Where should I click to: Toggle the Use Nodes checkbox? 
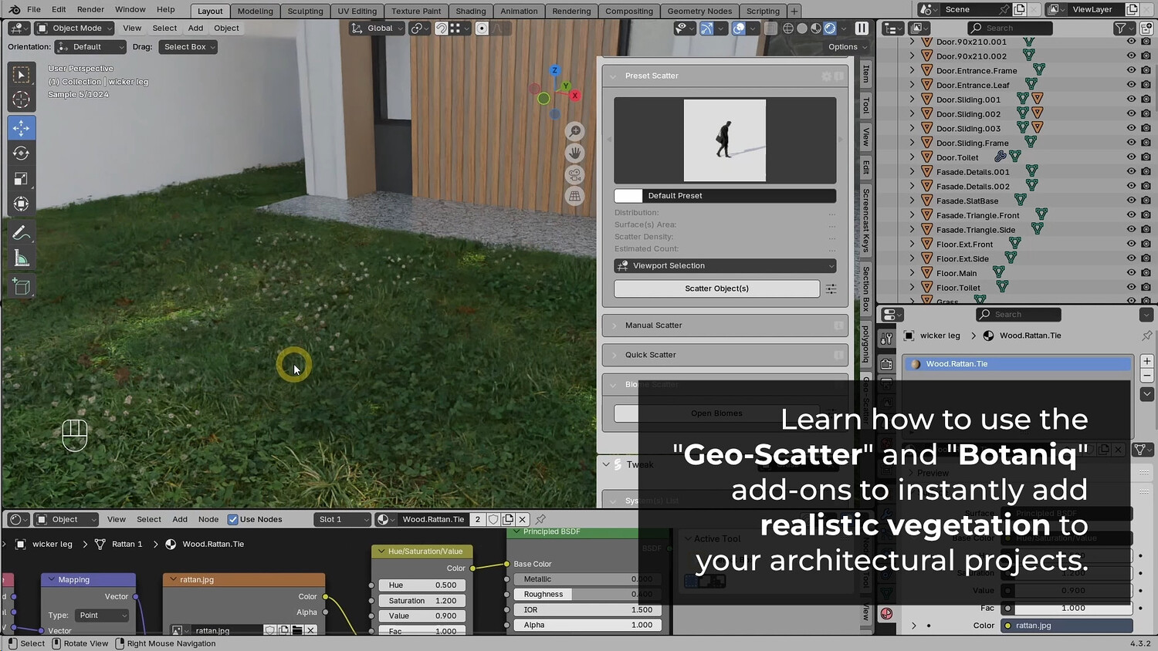[232, 520]
